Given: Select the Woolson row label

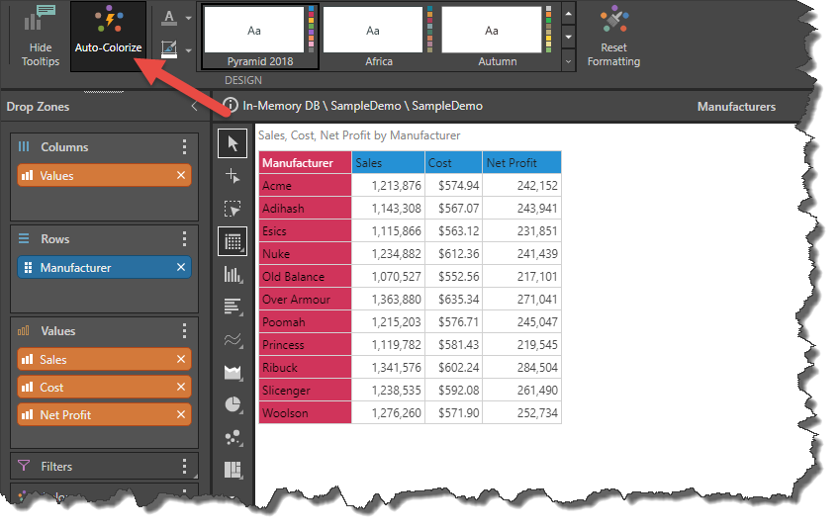Looking at the screenshot, I should pyautogui.click(x=305, y=412).
